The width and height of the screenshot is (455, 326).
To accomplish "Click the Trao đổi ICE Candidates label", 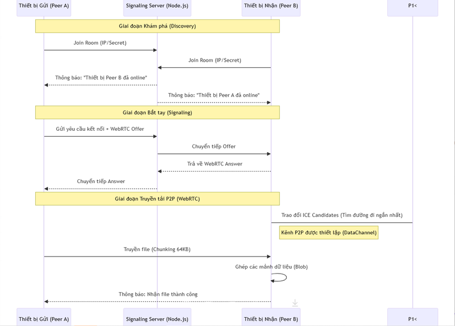I will [x=341, y=215].
